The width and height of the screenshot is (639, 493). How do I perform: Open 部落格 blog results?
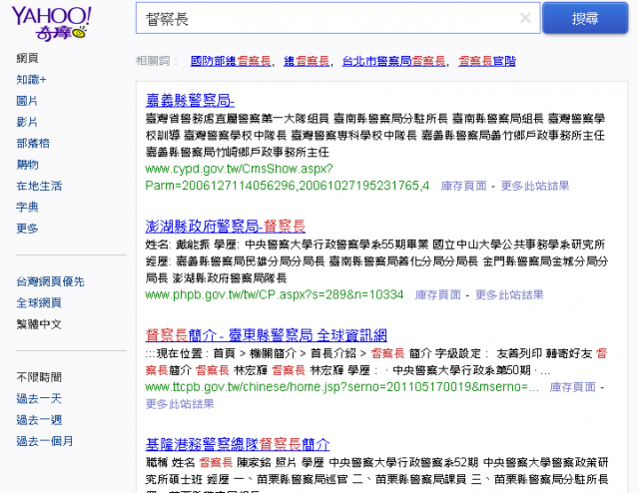(33, 144)
